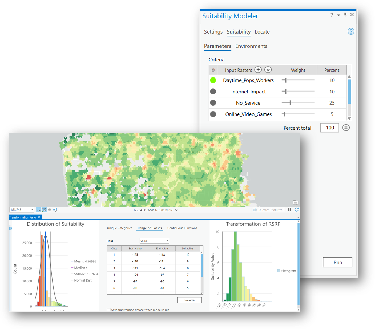Click the Online_Video_Games weight slider
Screen dimensions: 375x329
tap(298, 114)
